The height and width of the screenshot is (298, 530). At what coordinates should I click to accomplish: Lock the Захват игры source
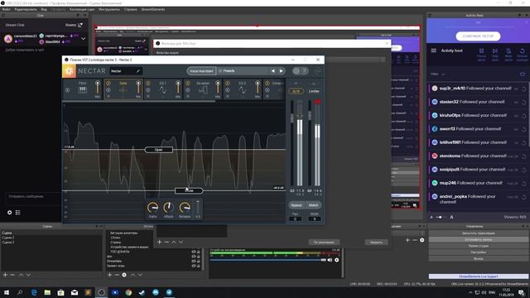(x=199, y=266)
